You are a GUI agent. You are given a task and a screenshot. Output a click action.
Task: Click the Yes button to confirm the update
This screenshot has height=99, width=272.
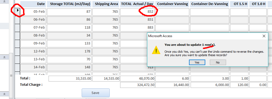point(197,62)
